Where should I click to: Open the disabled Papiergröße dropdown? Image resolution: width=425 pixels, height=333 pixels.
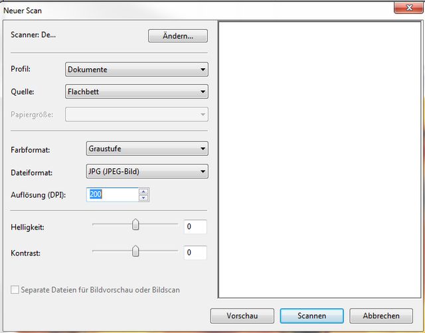pos(137,114)
